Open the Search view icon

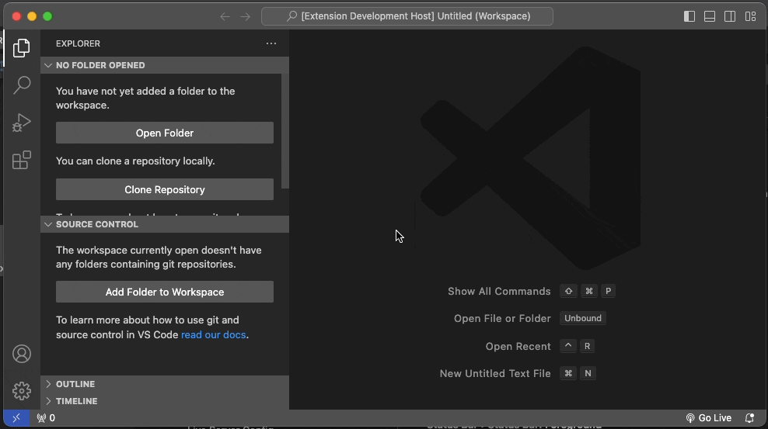pyautogui.click(x=22, y=85)
